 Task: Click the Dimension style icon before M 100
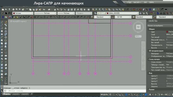(x=113, y=17)
